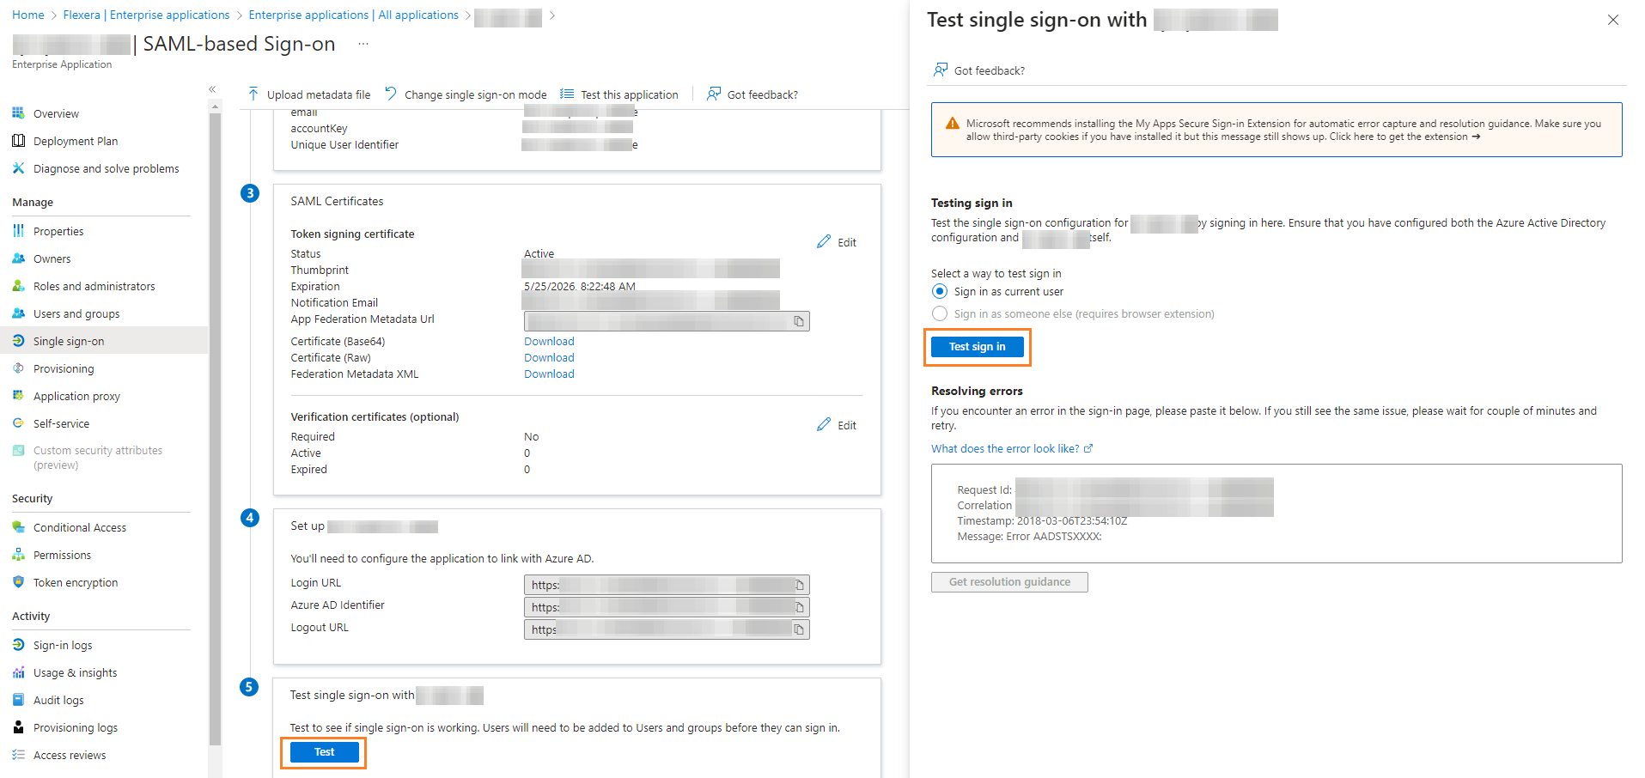Copy the App Federation Metadata Url
1645x778 pixels.
point(799,321)
